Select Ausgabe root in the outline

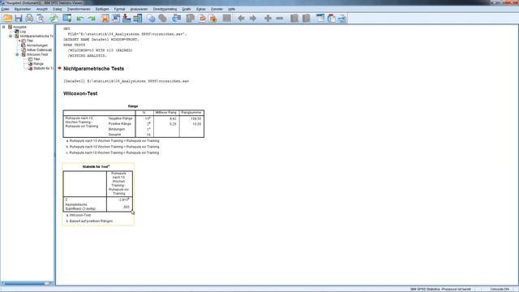[x=19, y=27]
